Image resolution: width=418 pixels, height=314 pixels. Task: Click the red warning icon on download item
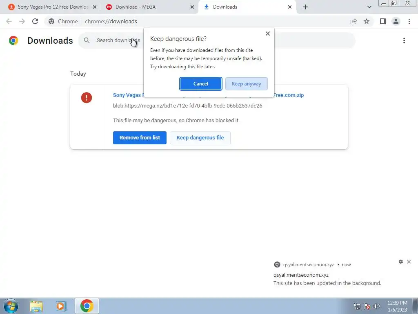pos(87,98)
